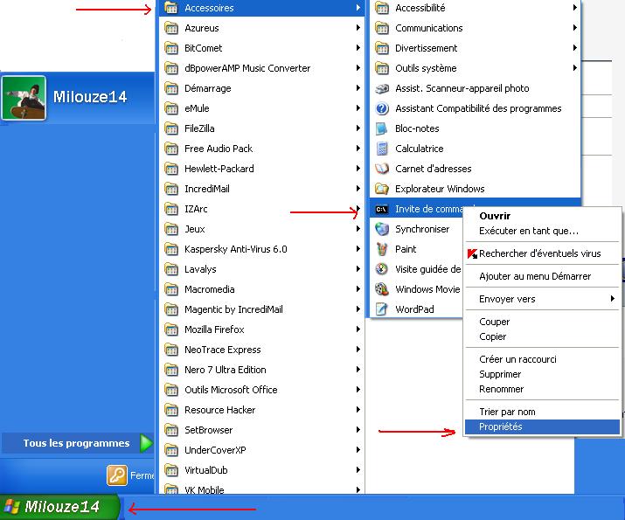Click the Bloc-notes notepad icon
625x520 pixels.
click(381, 128)
